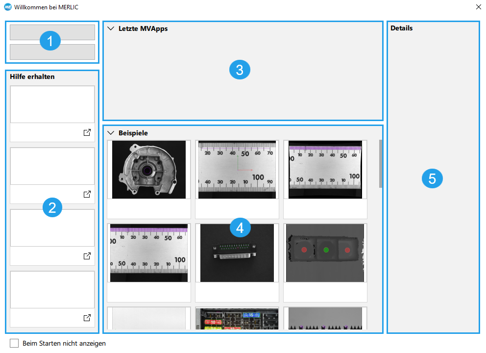
Task: Open the D-sub connector example thumbnail
Action: pos(237,253)
